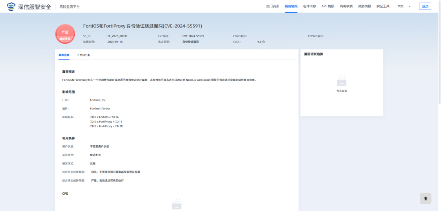Click the 不需要用户认证 value

pyautogui.click(x=99, y=147)
